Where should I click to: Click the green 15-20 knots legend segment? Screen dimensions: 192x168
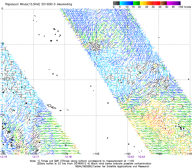(x=136, y=3)
